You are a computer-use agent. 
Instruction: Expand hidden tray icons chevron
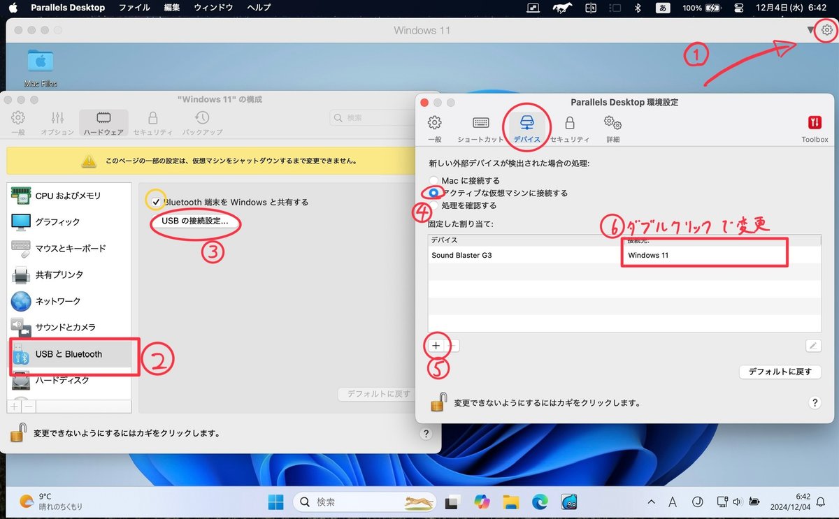point(651,501)
